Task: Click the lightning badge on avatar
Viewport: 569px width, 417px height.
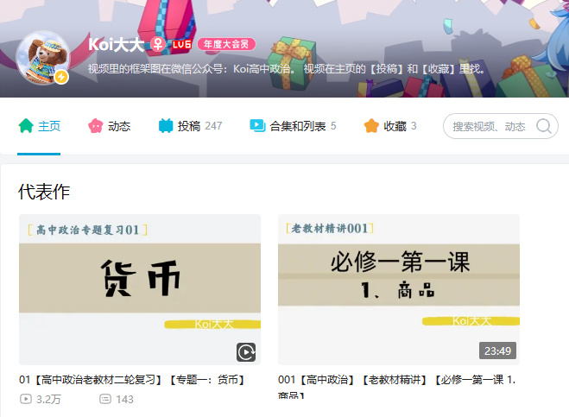Action: [61, 77]
